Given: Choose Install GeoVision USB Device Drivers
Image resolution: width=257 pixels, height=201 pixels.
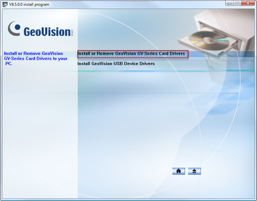Looking at the screenshot, I should click(x=116, y=64).
